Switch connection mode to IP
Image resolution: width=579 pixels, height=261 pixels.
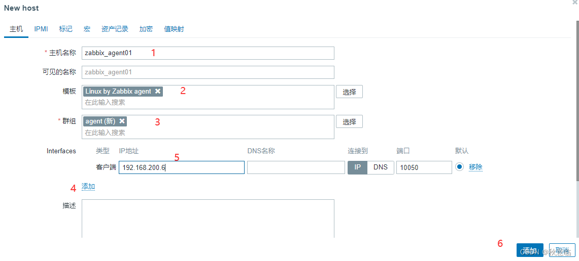click(x=357, y=167)
